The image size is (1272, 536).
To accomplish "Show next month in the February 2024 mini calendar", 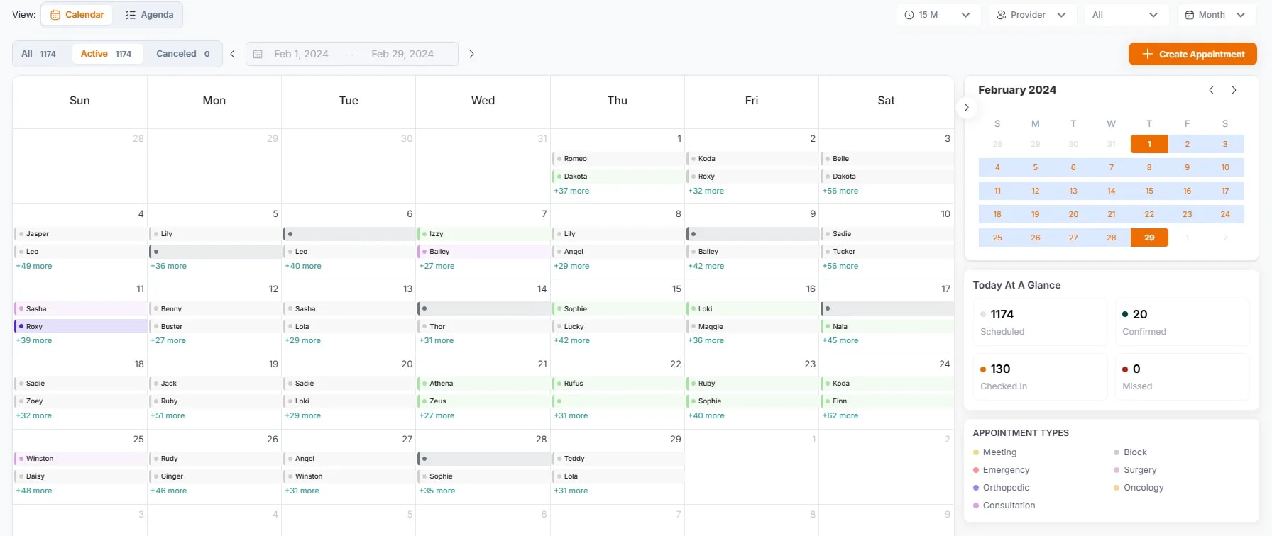I will click(1234, 90).
